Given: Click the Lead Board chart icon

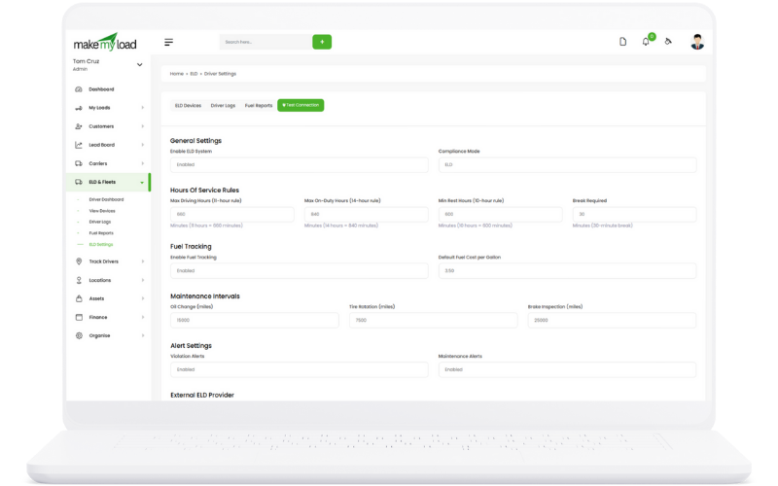Looking at the screenshot, I should [79, 145].
